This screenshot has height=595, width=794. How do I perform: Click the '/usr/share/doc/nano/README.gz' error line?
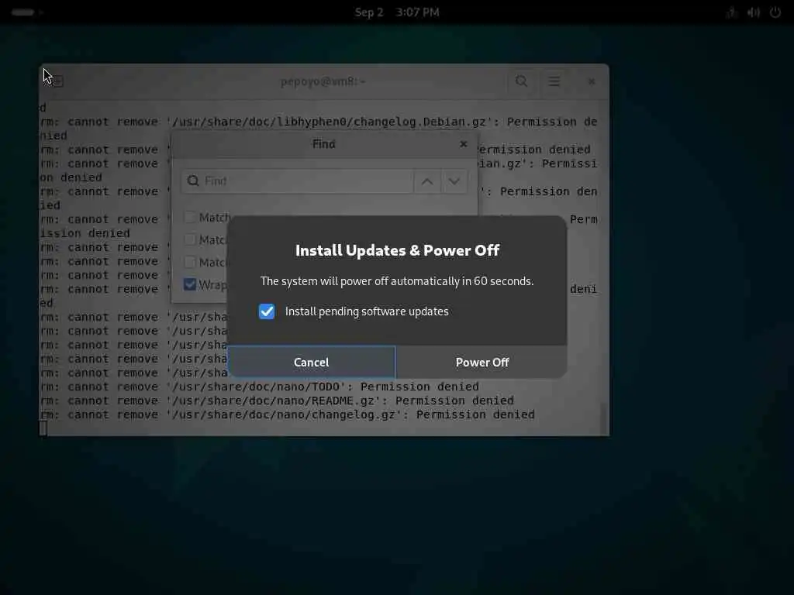point(277,401)
